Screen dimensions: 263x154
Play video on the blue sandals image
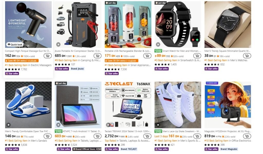8,125
